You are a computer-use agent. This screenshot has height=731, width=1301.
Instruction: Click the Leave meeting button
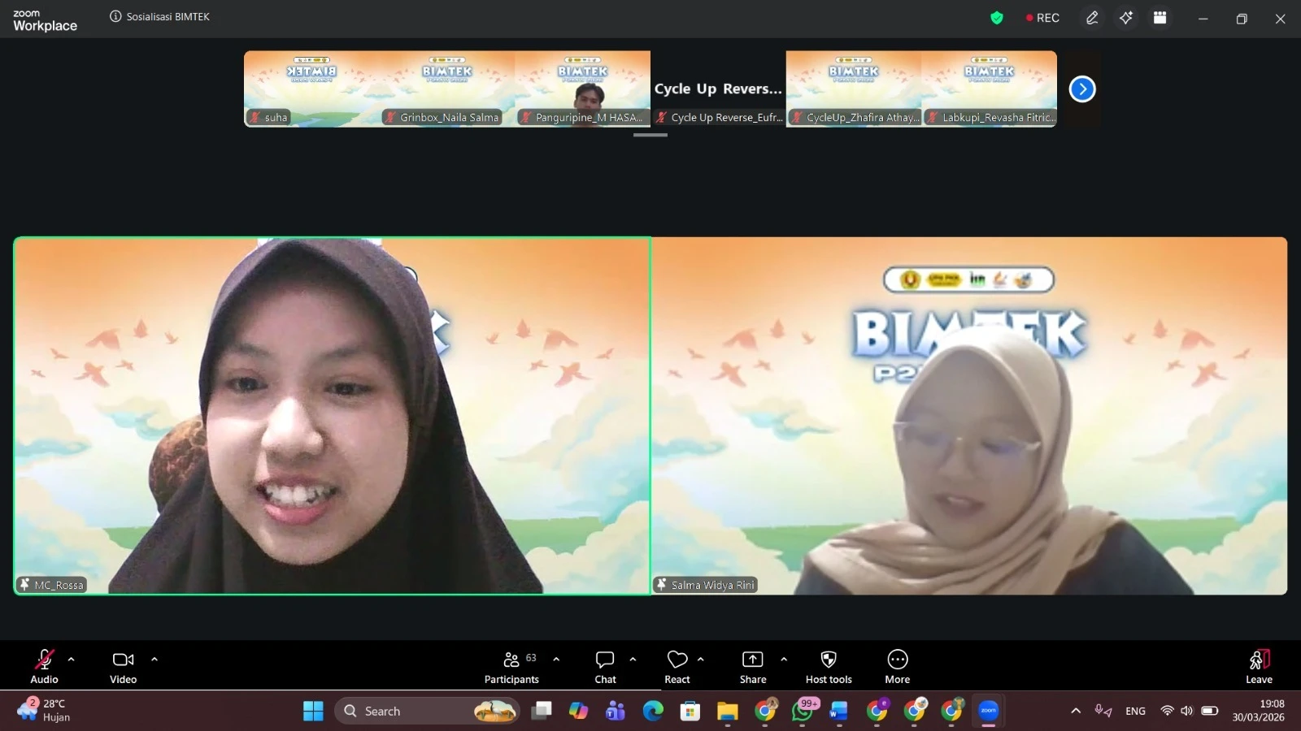pos(1259,666)
